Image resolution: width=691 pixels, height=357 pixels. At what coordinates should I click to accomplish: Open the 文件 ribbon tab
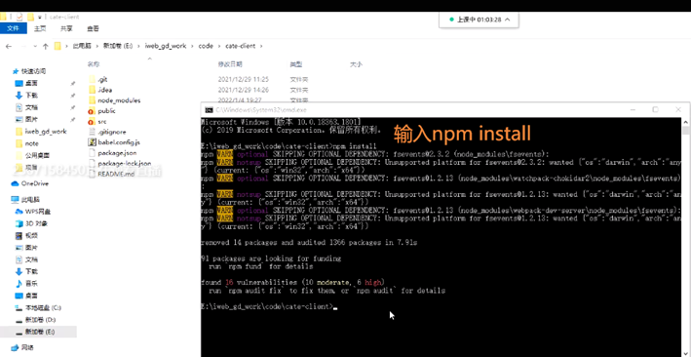point(14,28)
